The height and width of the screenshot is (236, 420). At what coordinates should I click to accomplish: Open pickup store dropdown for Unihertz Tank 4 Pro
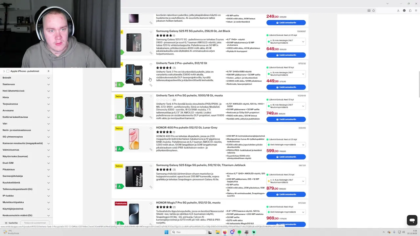[286, 106]
